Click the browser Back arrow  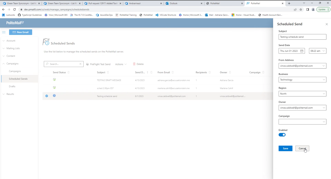[x=3, y=9]
